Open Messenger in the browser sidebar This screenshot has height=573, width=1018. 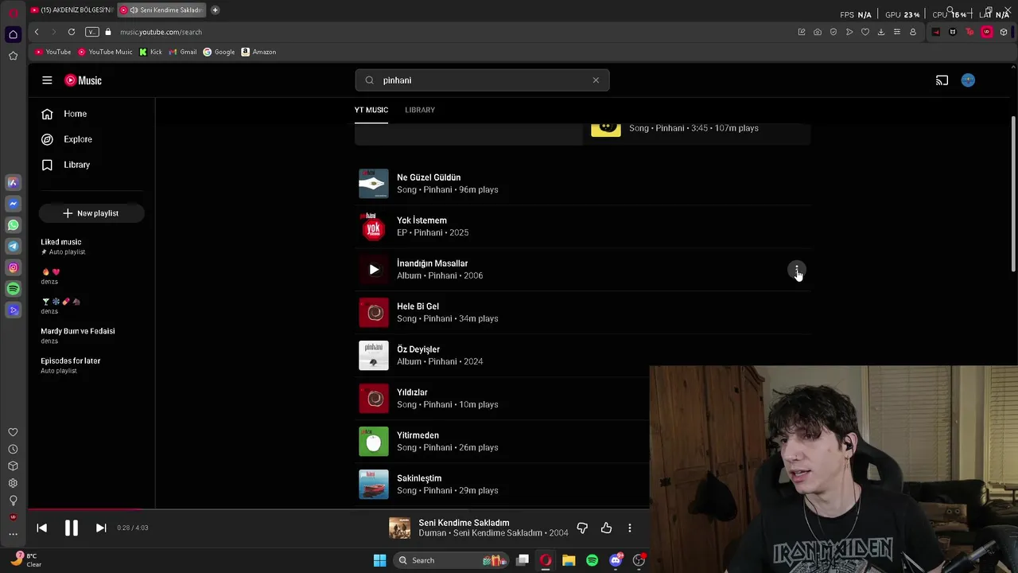click(x=13, y=204)
